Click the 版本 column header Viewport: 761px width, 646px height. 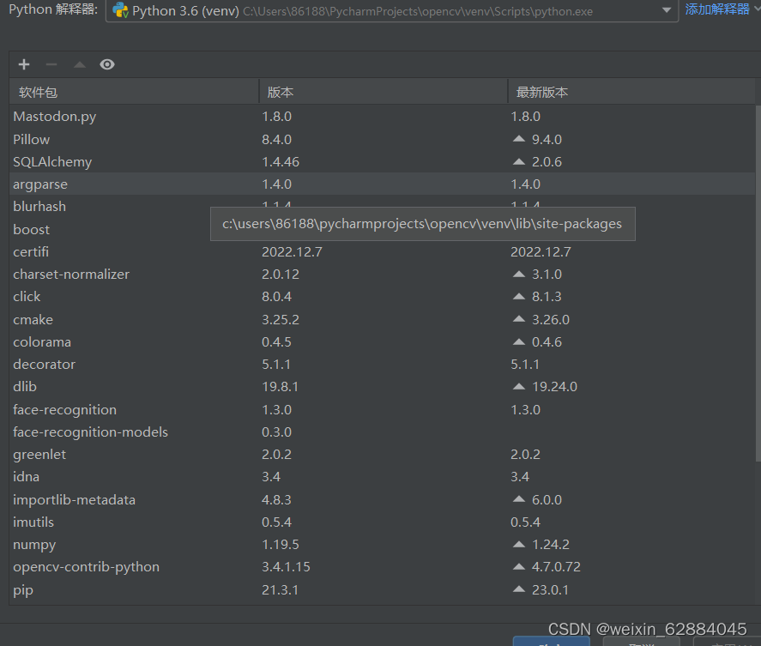[x=384, y=92]
